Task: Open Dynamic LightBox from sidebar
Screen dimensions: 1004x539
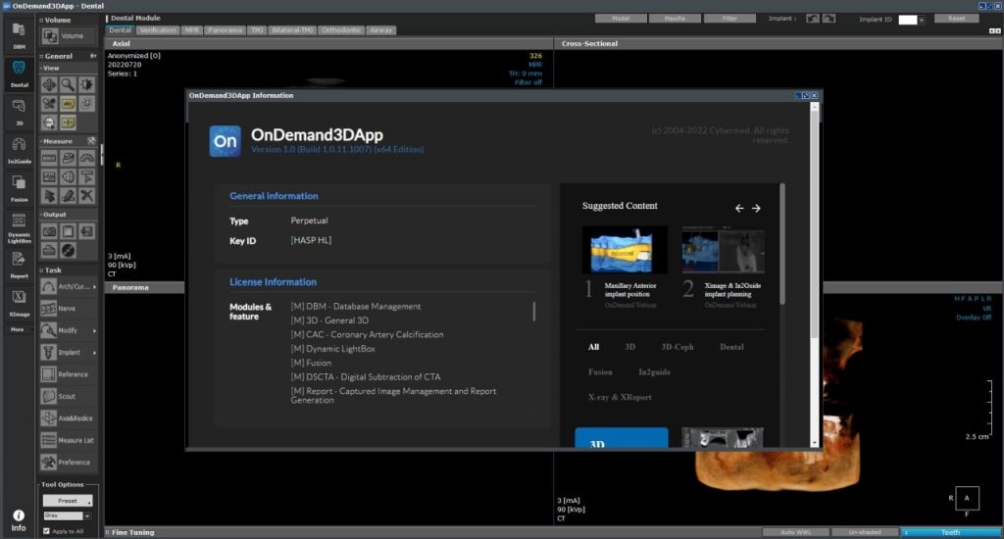Action: pos(19,225)
